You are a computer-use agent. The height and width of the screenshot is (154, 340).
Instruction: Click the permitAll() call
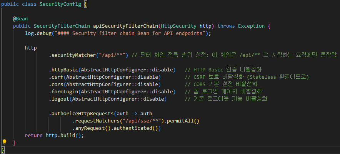click(x=183, y=121)
